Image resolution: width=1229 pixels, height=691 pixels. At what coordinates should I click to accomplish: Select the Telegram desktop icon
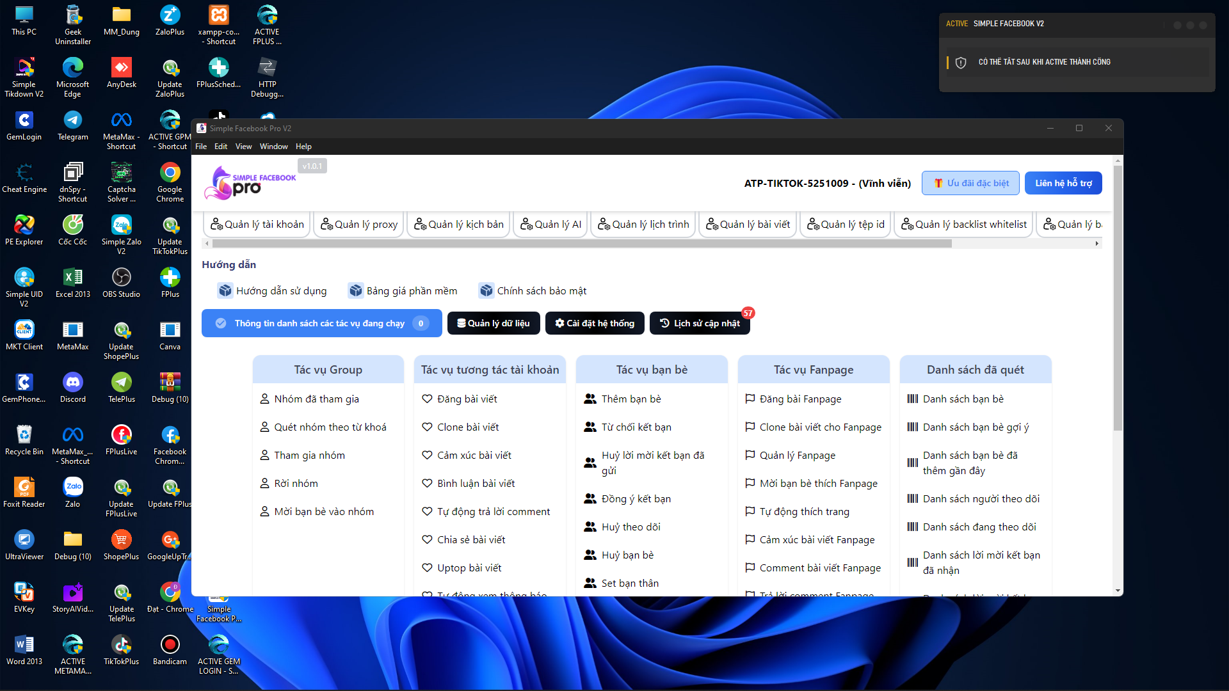tap(73, 125)
